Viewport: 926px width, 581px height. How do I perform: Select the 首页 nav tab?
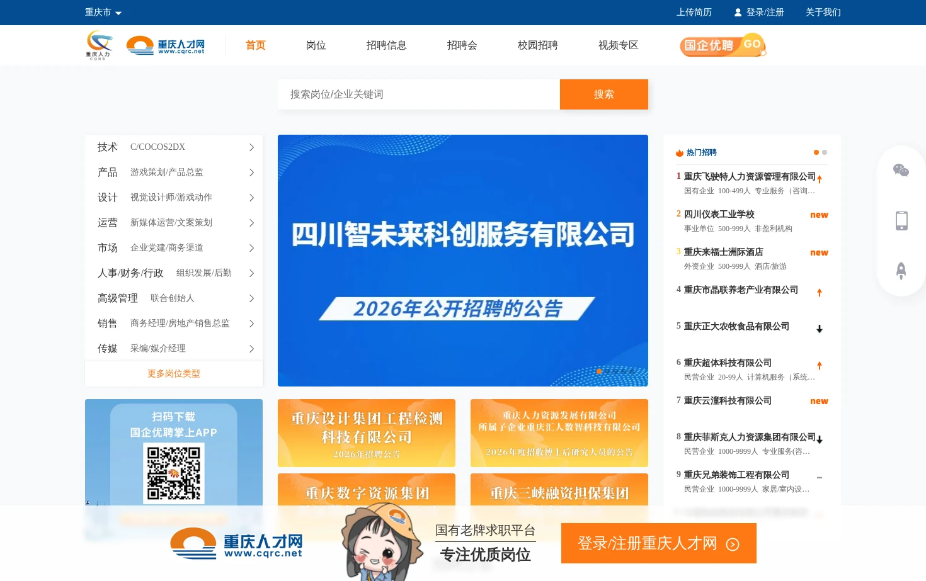256,45
